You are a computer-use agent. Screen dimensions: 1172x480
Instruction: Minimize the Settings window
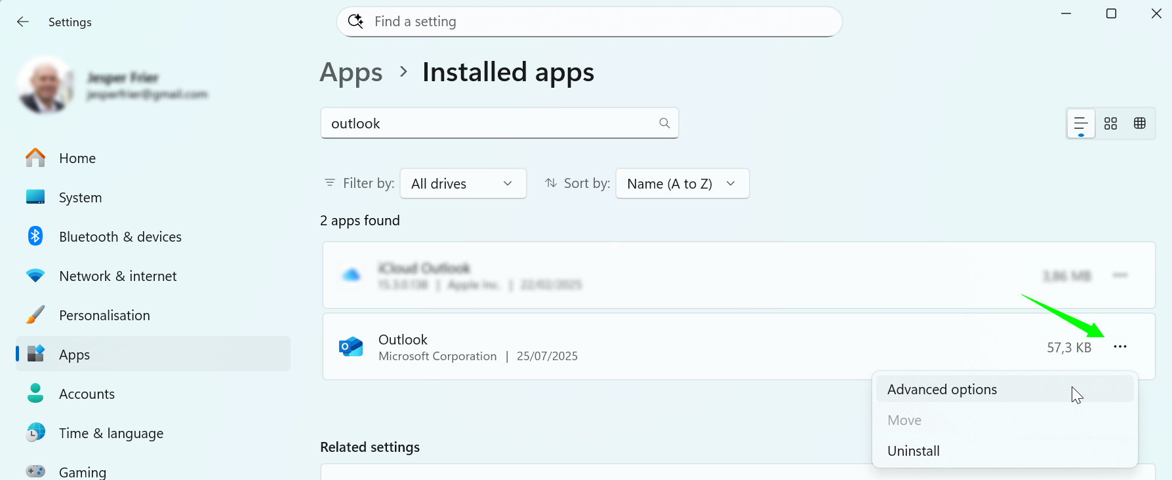pos(1066,14)
